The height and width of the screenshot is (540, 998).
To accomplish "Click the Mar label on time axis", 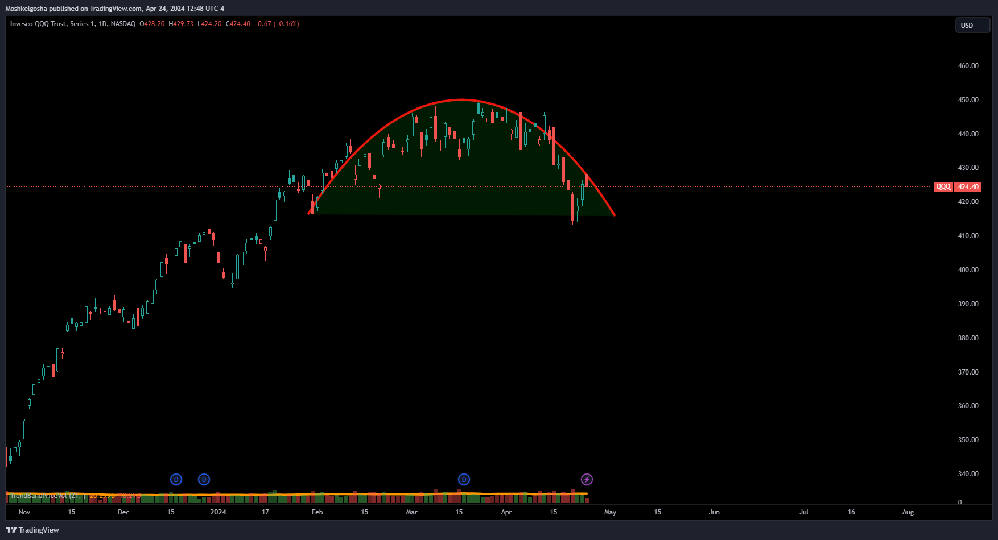I will tap(411, 512).
